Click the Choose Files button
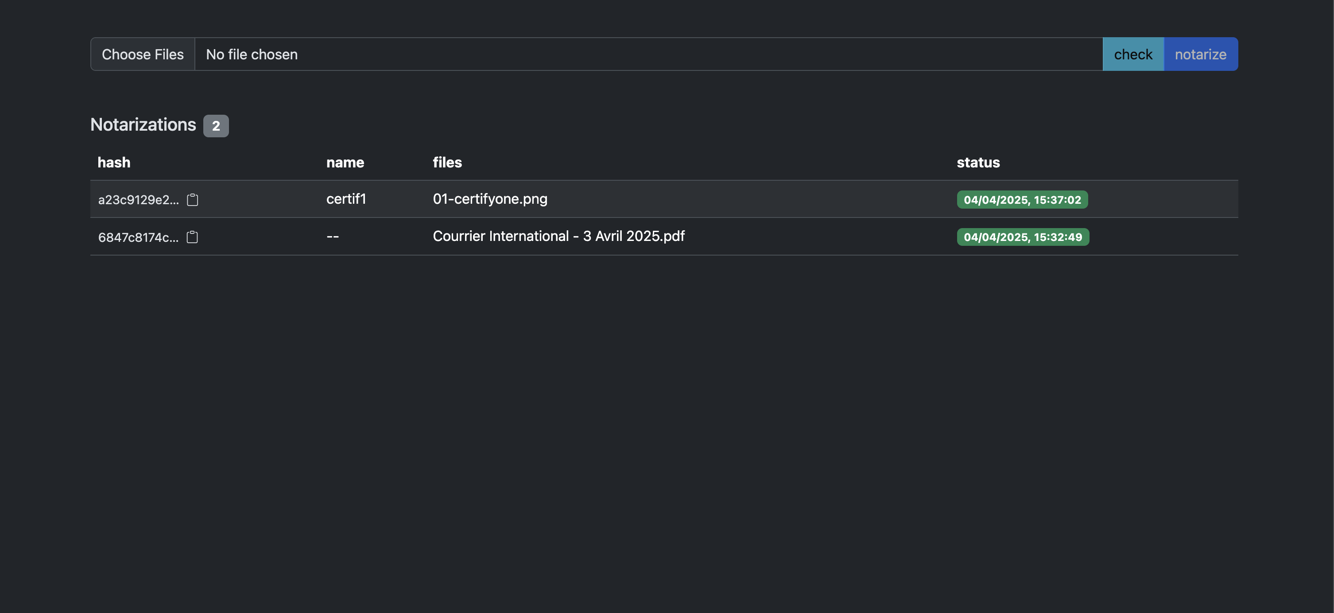This screenshot has height=613, width=1334. pyautogui.click(x=143, y=54)
